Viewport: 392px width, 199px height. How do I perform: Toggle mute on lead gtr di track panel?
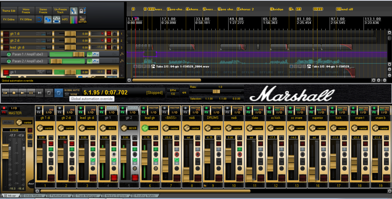(109, 47)
